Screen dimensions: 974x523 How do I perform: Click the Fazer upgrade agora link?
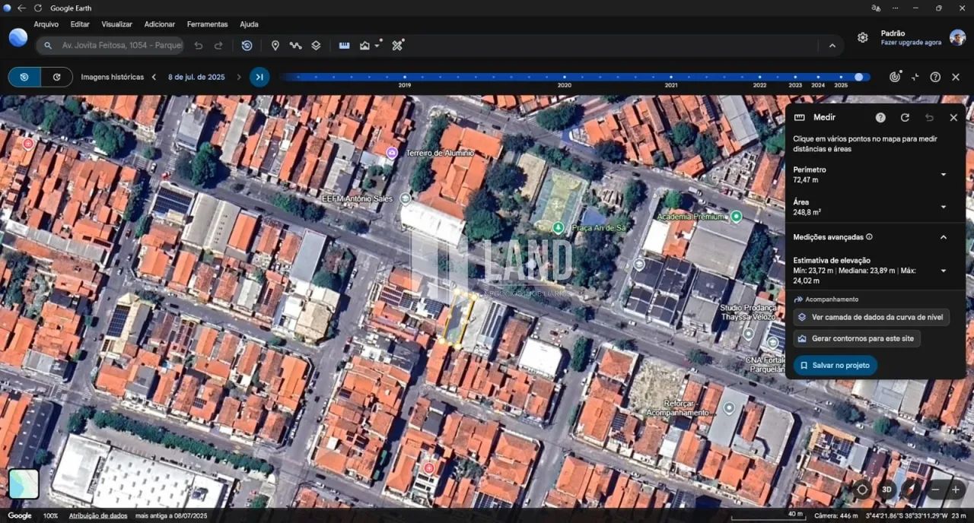click(911, 43)
